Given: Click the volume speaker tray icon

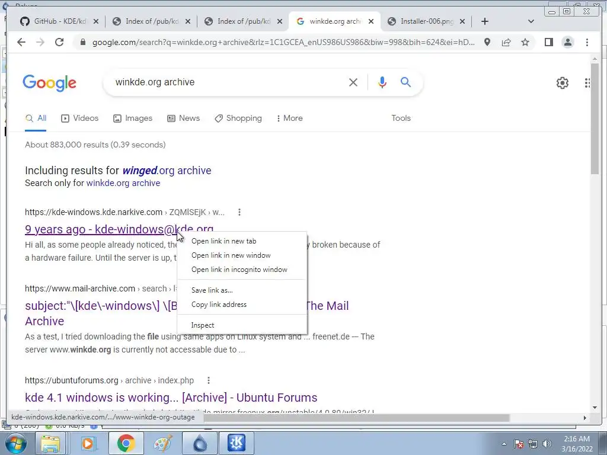Looking at the screenshot, I should [547, 444].
